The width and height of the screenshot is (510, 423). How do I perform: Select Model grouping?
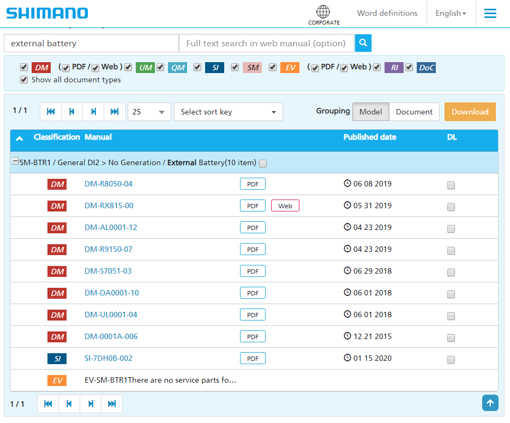click(x=370, y=112)
